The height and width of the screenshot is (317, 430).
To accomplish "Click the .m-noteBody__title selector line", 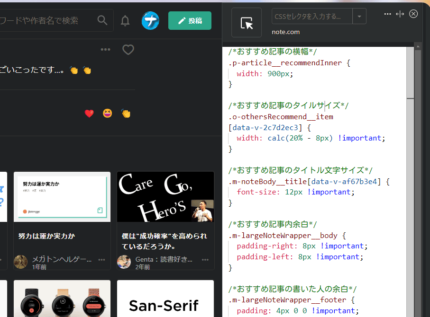I will click(309, 182).
